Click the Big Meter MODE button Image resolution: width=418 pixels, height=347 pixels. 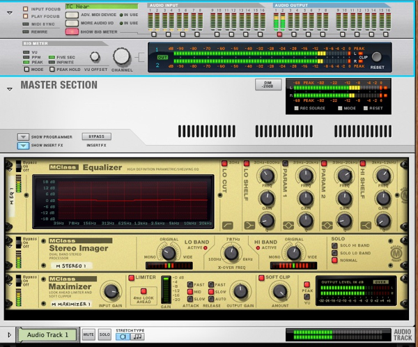(x=26, y=70)
